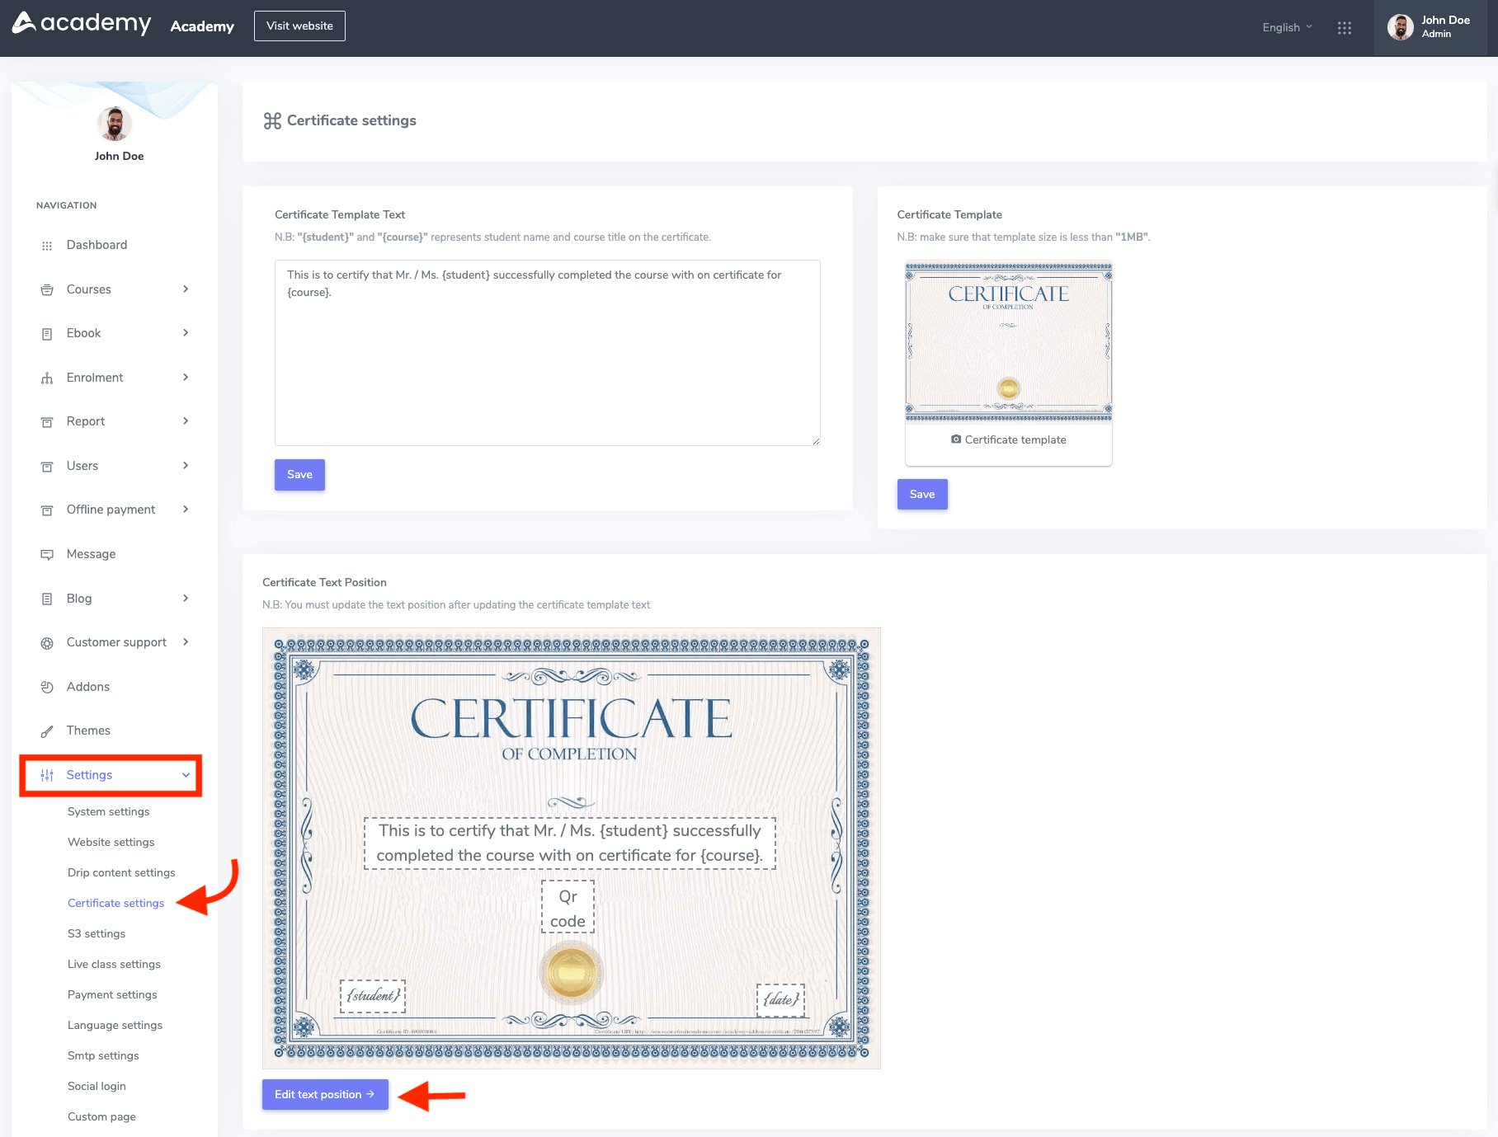Open Enrolment via its sidebar icon
This screenshot has height=1137, width=1498.
click(47, 377)
